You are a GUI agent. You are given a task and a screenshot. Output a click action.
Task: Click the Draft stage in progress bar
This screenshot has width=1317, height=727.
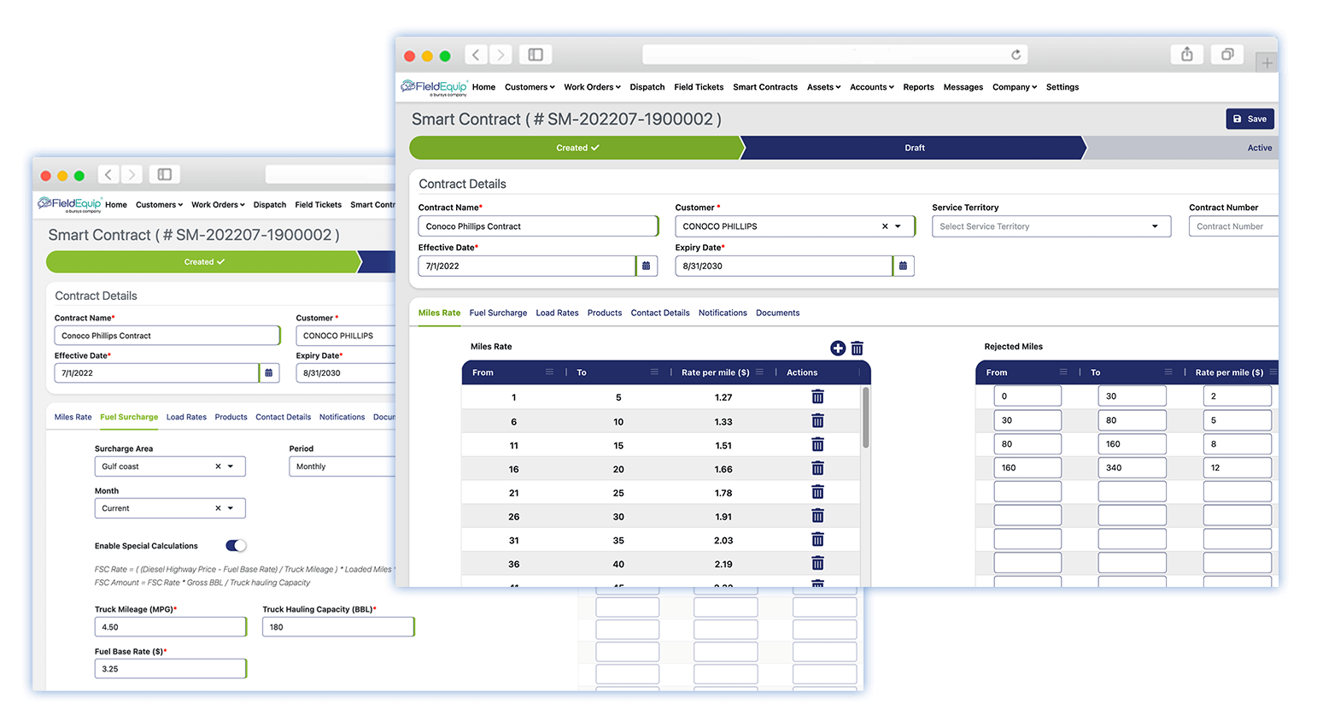(914, 148)
